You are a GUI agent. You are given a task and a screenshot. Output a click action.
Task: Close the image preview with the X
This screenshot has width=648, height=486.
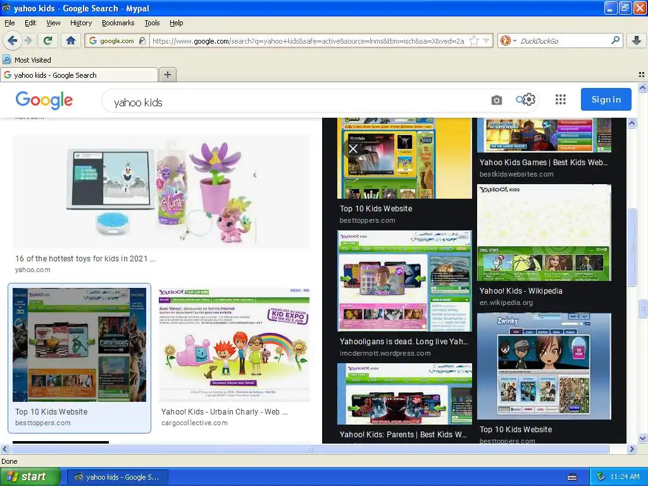[353, 149]
